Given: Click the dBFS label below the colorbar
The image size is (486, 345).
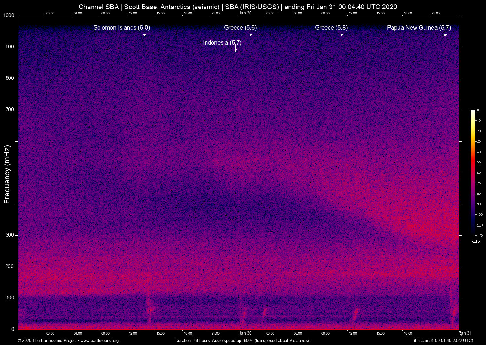Looking at the screenshot, I should pos(476,241).
